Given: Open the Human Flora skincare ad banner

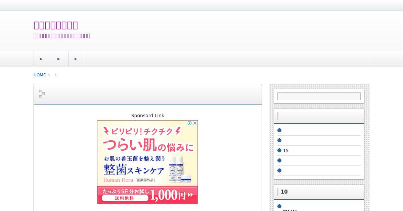Looking at the screenshot, I should click(x=147, y=162).
